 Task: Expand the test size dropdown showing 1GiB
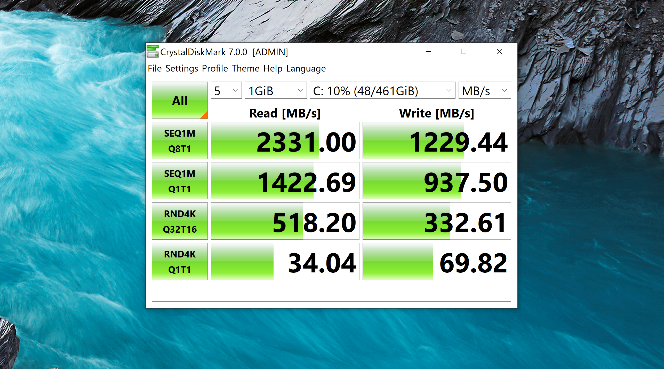pyautogui.click(x=276, y=90)
